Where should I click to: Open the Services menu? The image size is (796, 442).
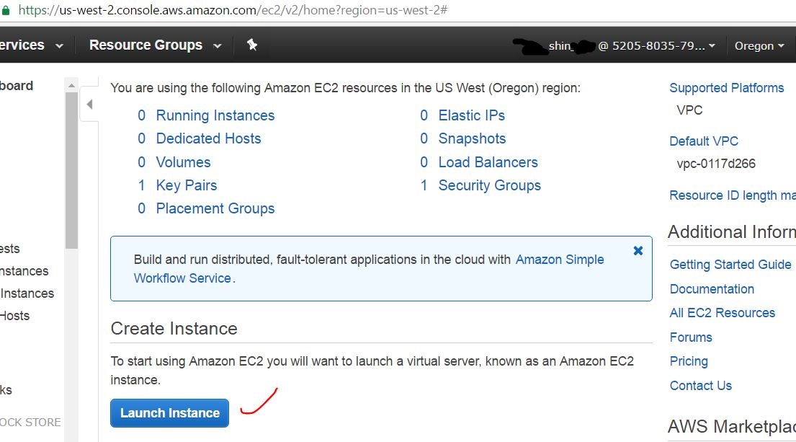coord(29,45)
